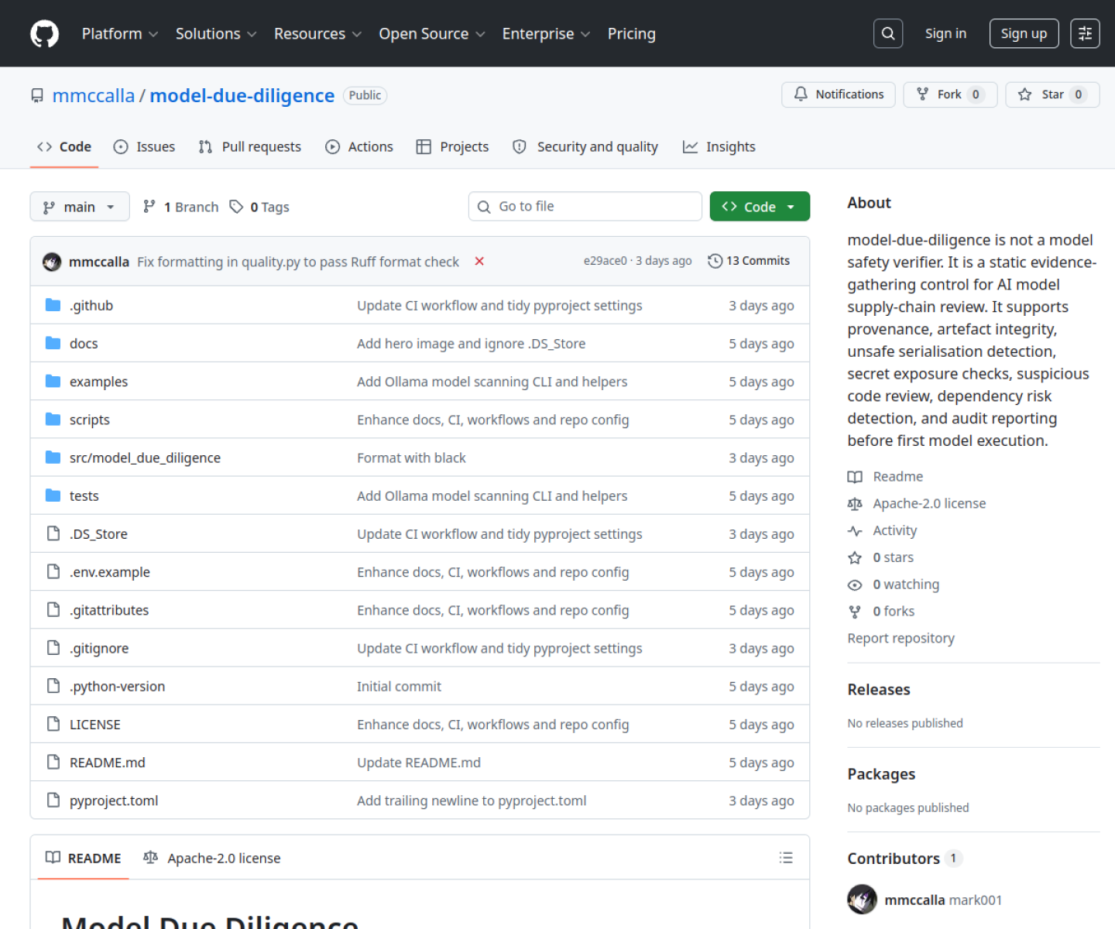Click the pyproject.toml file icon
This screenshot has width=1115, height=929.
coord(53,800)
